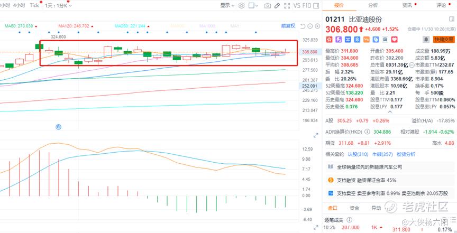
Task: Click the 252.091 price axis label
Action: pyautogui.click(x=309, y=86)
